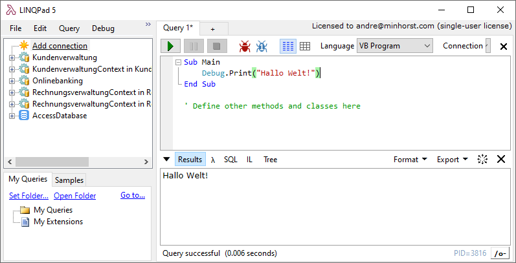The width and height of the screenshot is (516, 263).
Task: Select the My Extensions item
Action: click(x=58, y=222)
